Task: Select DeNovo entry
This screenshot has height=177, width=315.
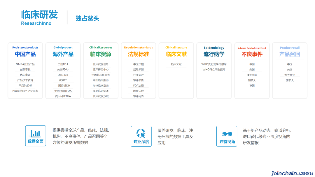Action: tap(63, 75)
